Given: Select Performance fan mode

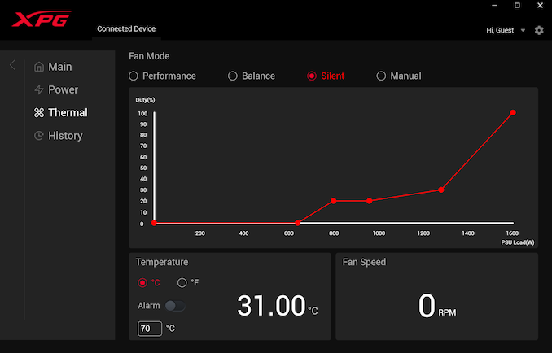Looking at the screenshot, I should (134, 76).
